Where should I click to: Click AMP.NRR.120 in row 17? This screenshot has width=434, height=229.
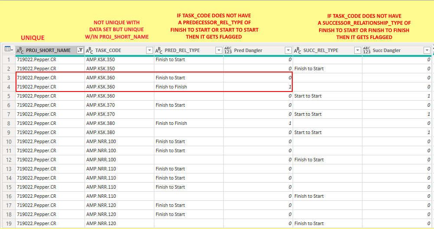click(x=101, y=205)
